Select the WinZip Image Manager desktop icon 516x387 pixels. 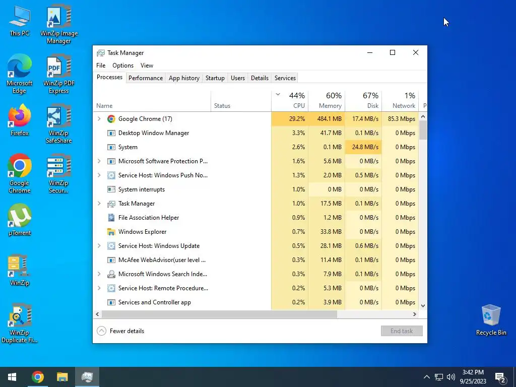59,24
